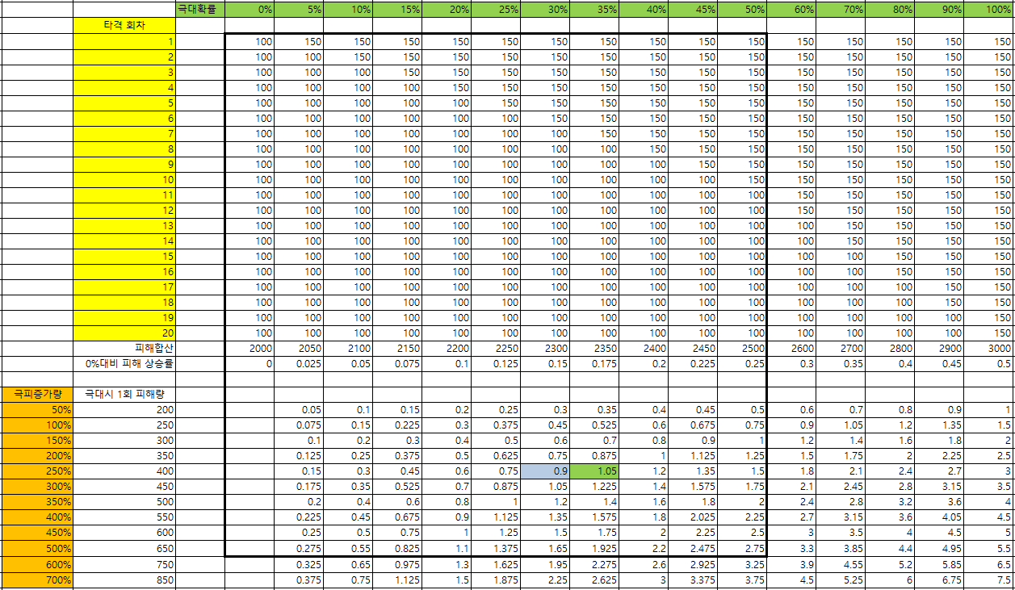Click the cell with value 6.75
This screenshot has width=1015, height=590.
pyautogui.click(x=939, y=580)
